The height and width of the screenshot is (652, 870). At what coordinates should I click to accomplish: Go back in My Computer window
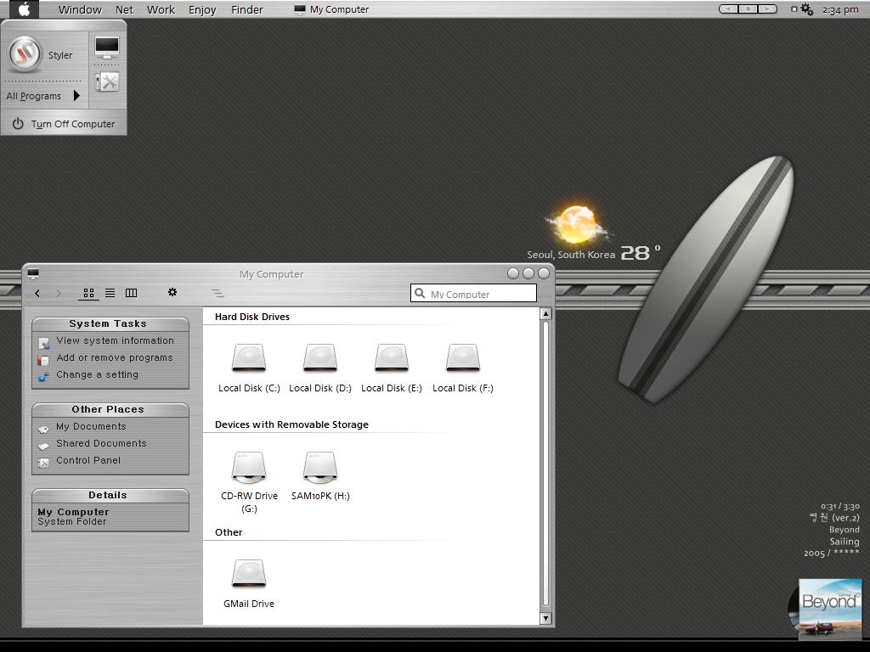coord(37,293)
